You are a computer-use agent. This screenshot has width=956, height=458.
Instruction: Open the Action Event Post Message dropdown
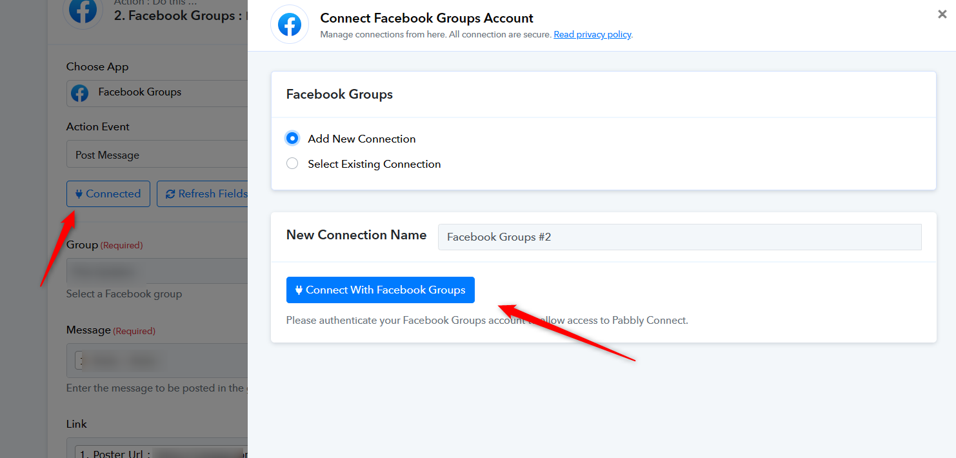[x=157, y=155]
